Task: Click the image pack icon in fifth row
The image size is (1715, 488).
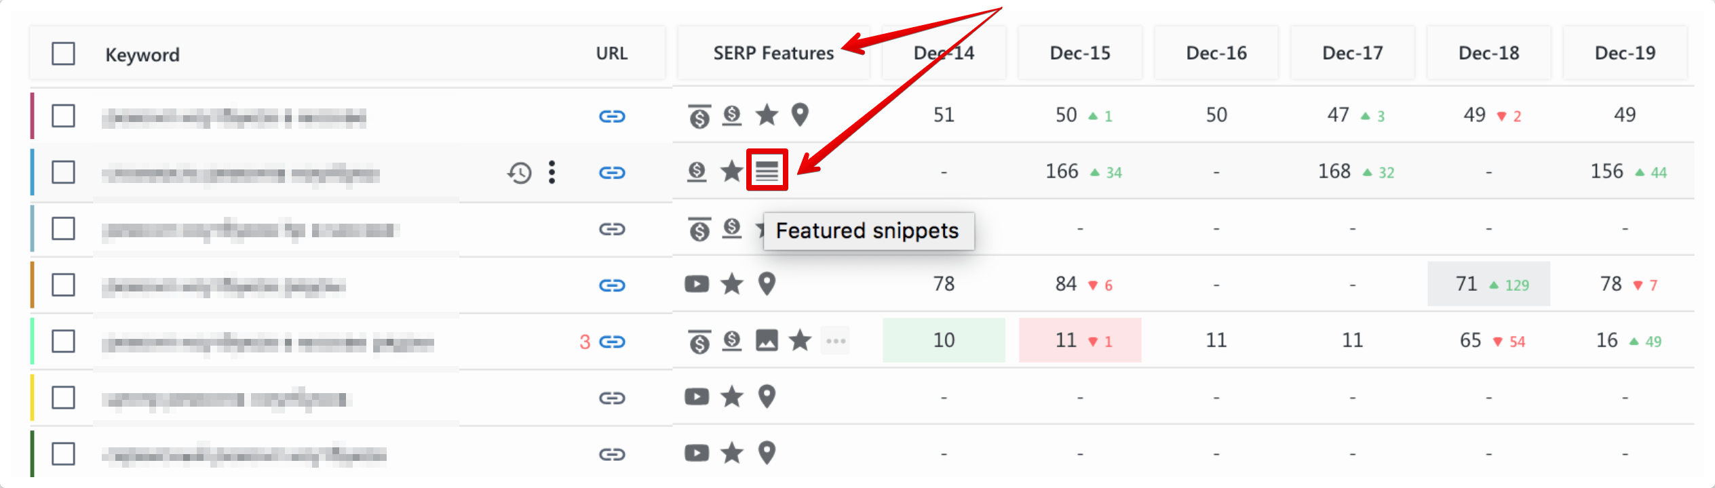Action: coord(767,340)
